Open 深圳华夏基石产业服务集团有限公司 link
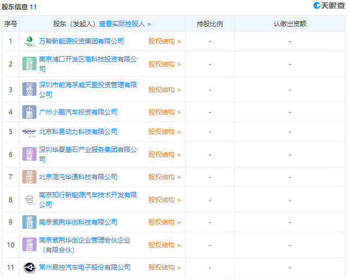 (88, 154)
